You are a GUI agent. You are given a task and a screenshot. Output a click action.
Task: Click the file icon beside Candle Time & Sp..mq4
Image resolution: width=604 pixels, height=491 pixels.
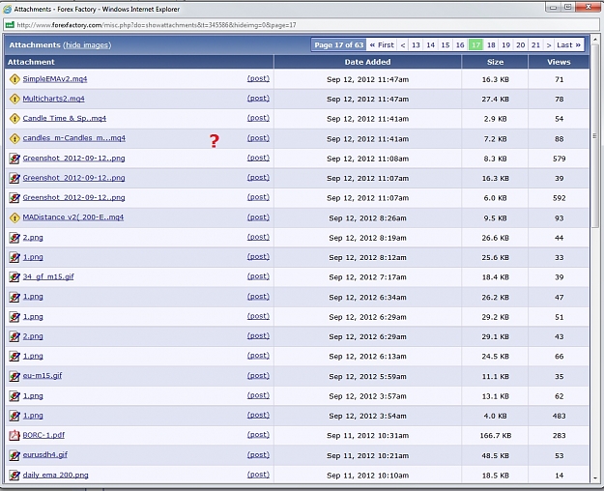(x=14, y=118)
